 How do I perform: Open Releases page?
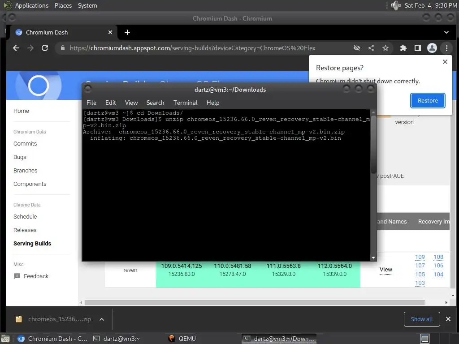coord(25,230)
